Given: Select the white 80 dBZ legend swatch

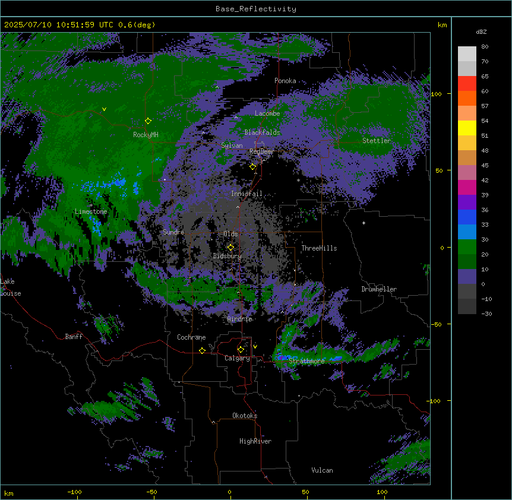Looking at the screenshot, I should (x=467, y=54).
